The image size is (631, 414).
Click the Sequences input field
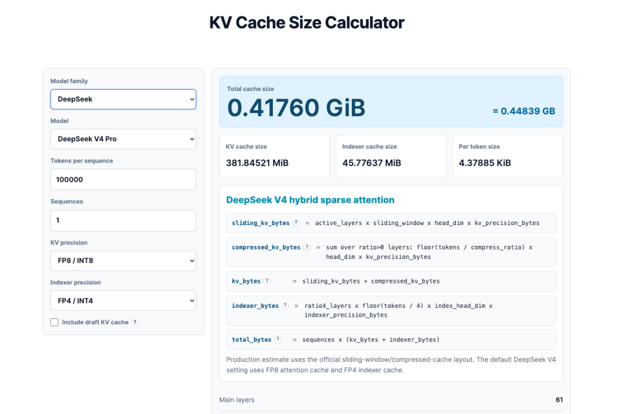[123, 220]
